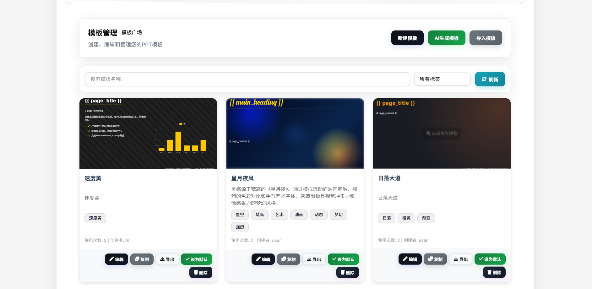Select the 渐变 tag on 日落大道

point(426,218)
